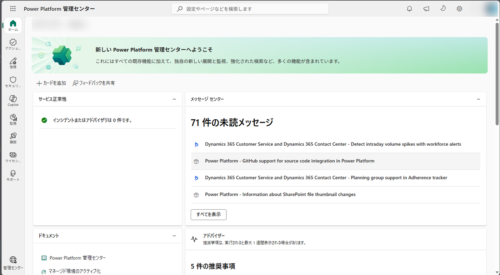The height and width of the screenshot is (275, 500).
Task: Click the ドキュメント card title
Action: pos(49,236)
